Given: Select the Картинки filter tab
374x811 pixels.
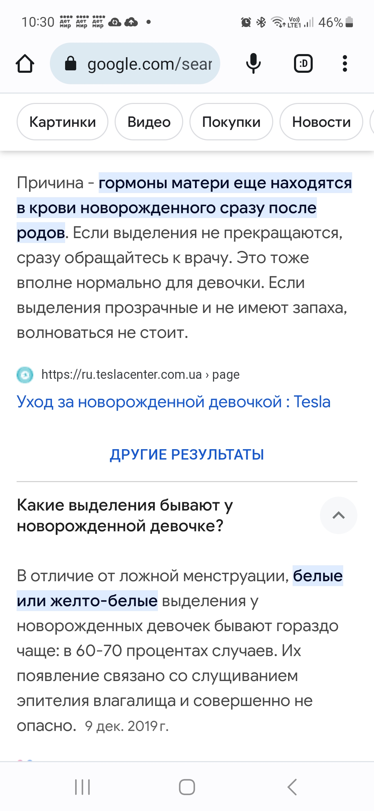Looking at the screenshot, I should (x=62, y=122).
